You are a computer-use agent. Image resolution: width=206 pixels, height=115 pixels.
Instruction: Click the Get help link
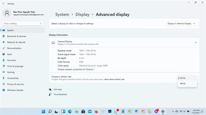pyautogui.click(x=58, y=89)
